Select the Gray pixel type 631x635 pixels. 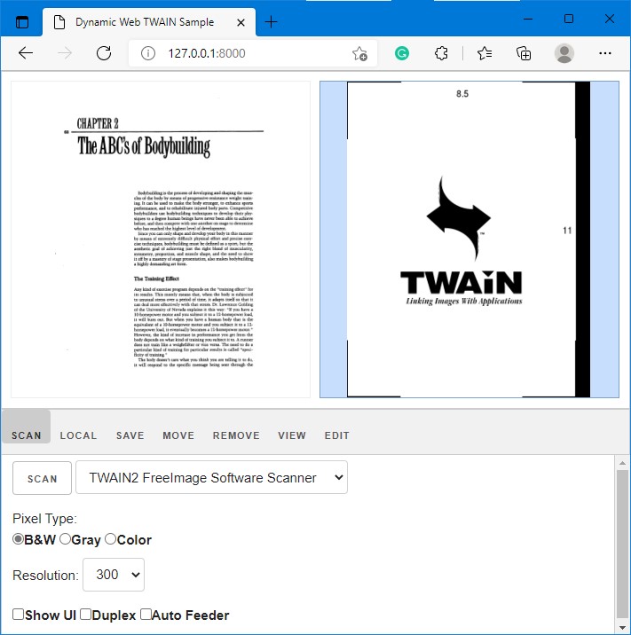pos(65,539)
